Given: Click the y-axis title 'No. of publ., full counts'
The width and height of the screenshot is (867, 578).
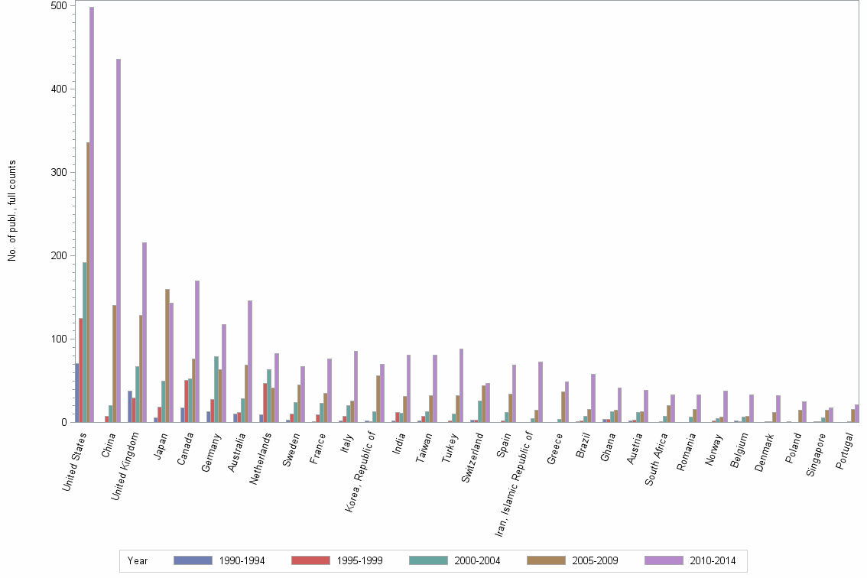Looking at the screenshot, I should click(12, 210).
